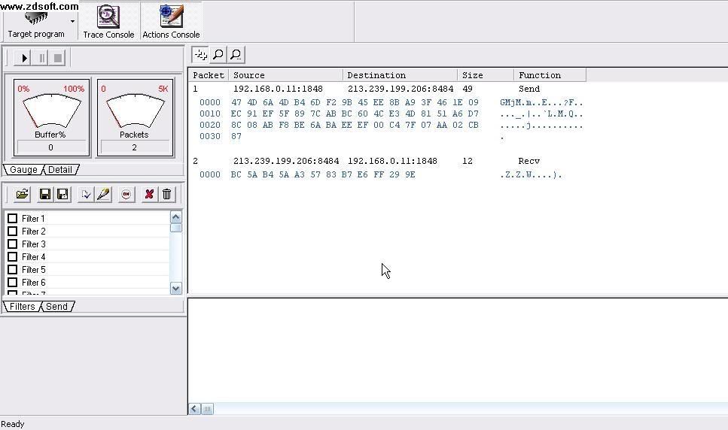Viewport: 728px width, 430px height.
Task: Expand the Target program dropdown arrow
Action: pos(73,21)
